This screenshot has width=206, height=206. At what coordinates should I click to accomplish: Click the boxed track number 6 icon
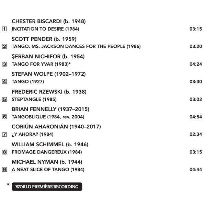click(4, 117)
